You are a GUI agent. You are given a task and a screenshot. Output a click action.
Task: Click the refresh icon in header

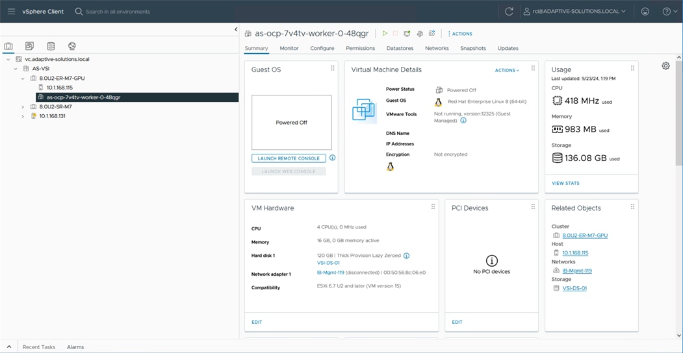pos(509,12)
